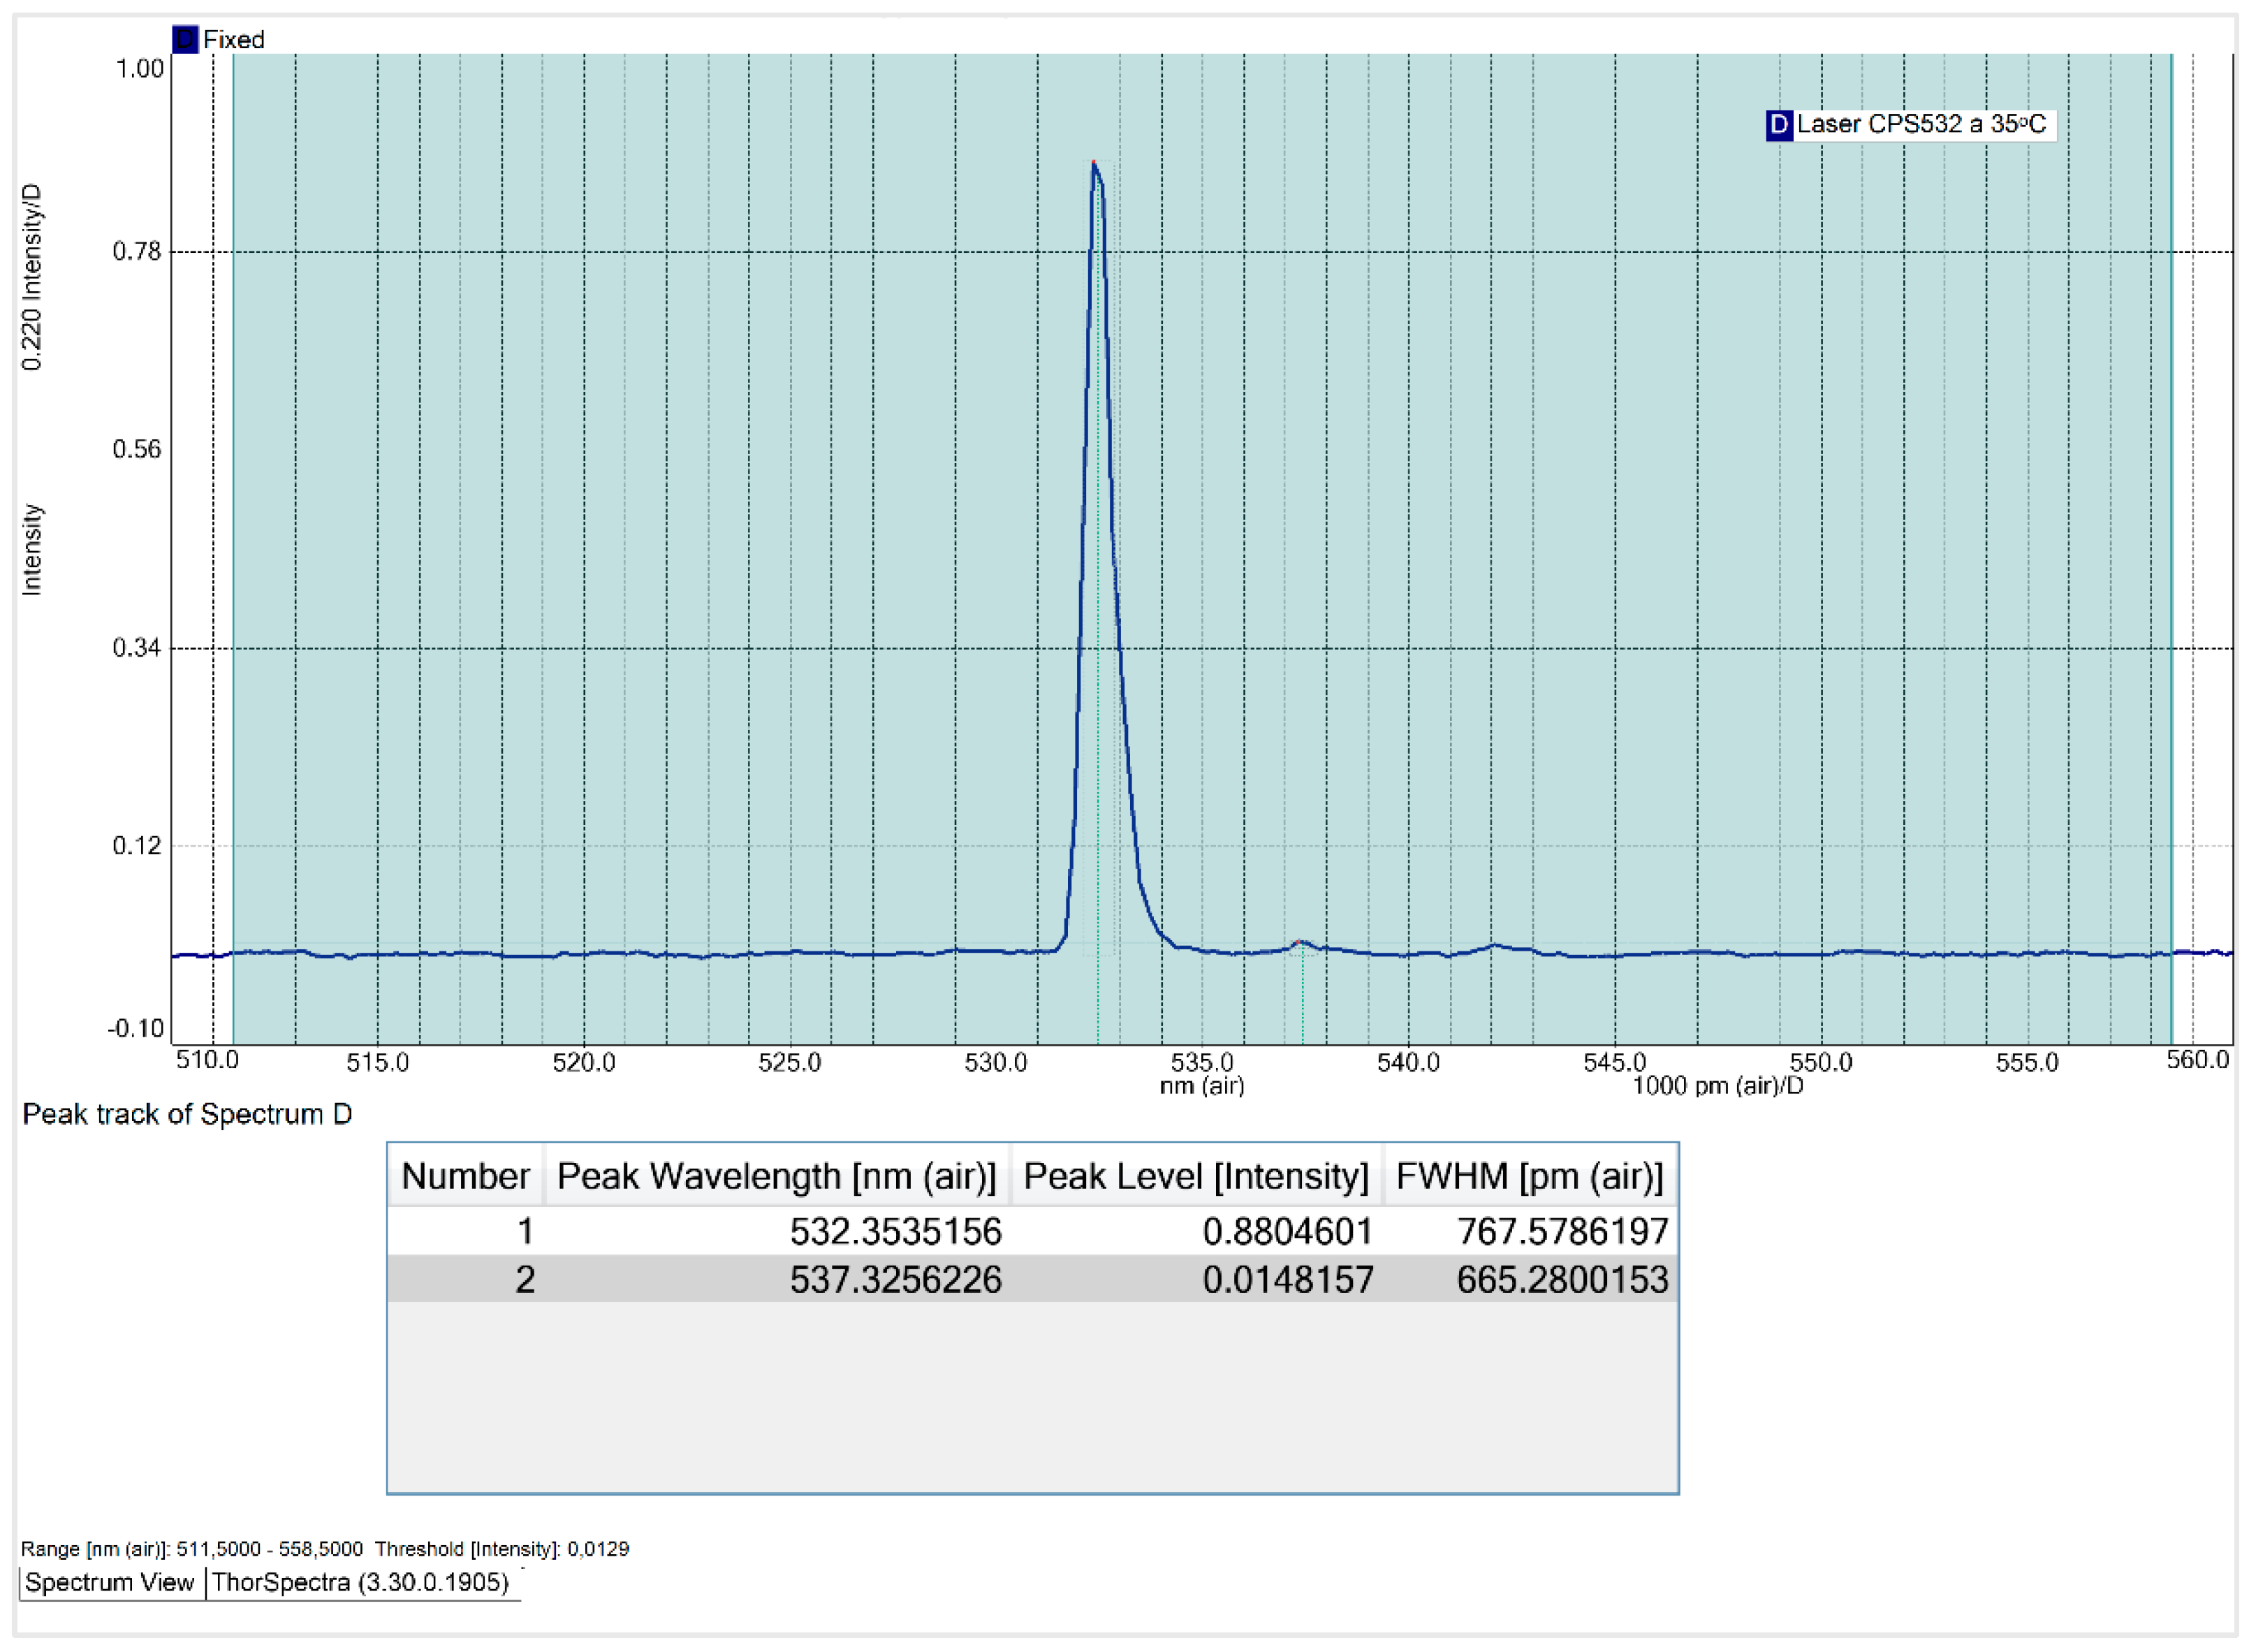
Task: Click the Peak track of Spectrum D heading
Action: 187,1114
